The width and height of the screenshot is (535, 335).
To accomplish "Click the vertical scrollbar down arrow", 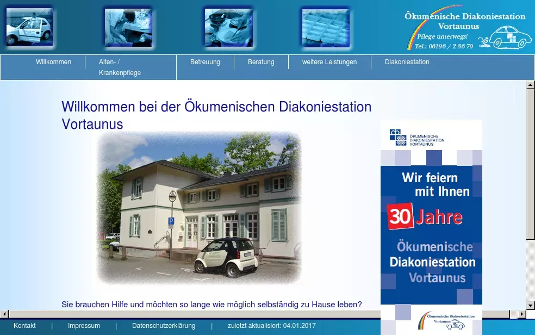I will 531,305.
